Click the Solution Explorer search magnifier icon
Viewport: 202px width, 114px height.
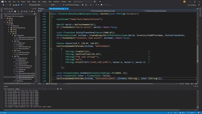34,14
